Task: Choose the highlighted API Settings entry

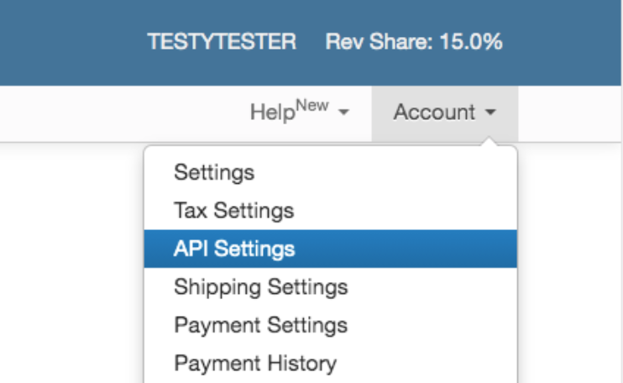Action: pyautogui.click(x=234, y=249)
